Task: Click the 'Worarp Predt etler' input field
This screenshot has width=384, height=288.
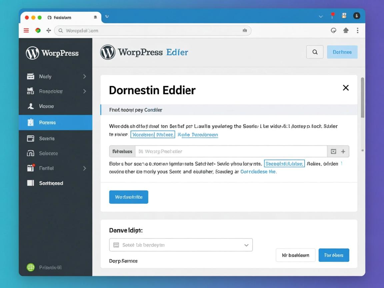Action: pyautogui.click(x=231, y=151)
